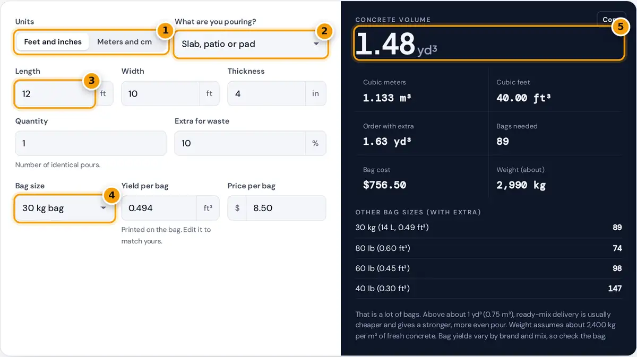Open the 'What are you pouring?' dropdown
637x357 pixels.
[x=251, y=44]
